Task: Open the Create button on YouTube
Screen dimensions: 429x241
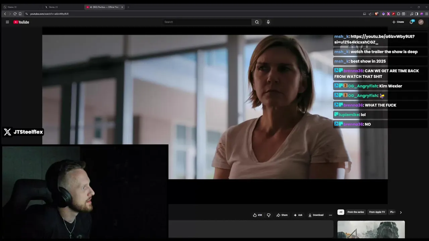Action: 398,22
